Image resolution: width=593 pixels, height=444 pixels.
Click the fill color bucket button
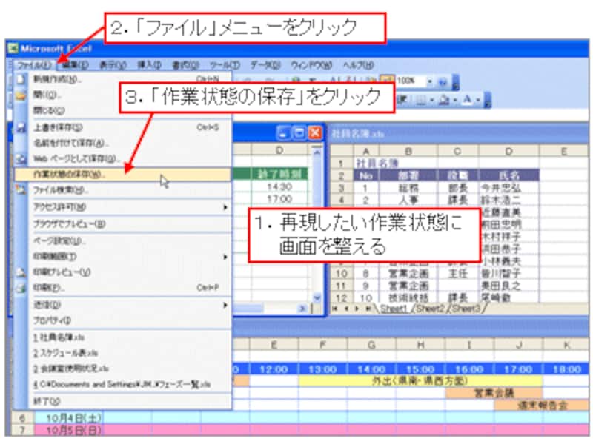click(x=444, y=100)
